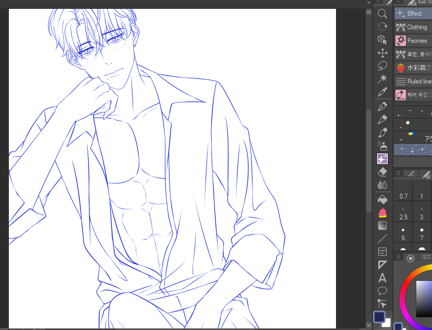Pick the main dark blue drawing color

pos(379,317)
